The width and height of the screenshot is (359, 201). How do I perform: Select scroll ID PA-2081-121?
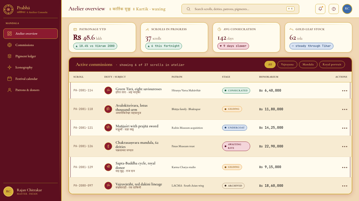83,128
